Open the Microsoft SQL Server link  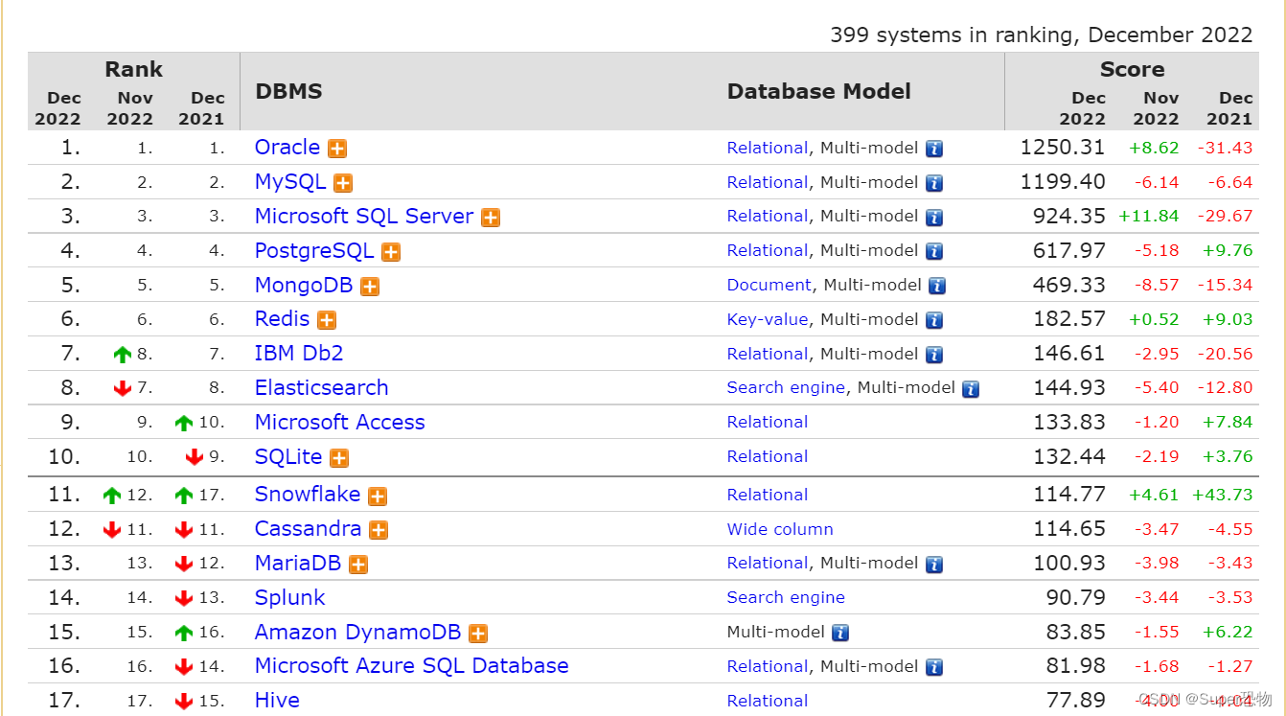tap(364, 217)
